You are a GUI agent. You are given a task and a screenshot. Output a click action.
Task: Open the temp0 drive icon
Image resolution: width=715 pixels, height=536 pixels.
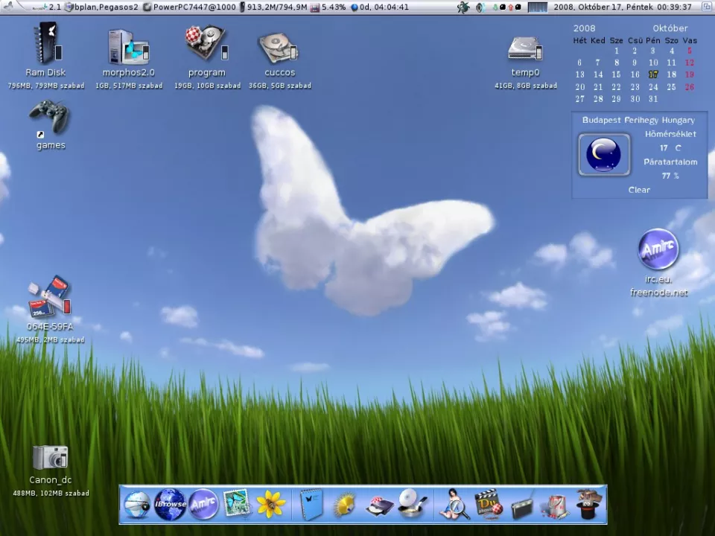tap(525, 49)
